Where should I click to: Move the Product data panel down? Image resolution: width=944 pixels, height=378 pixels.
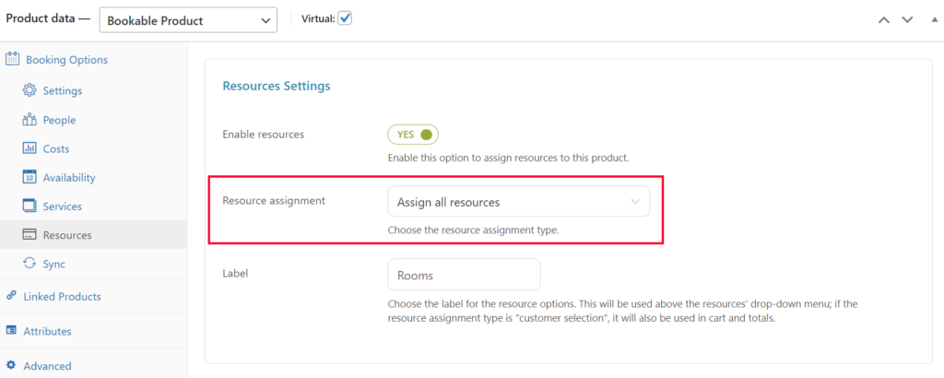(x=907, y=20)
